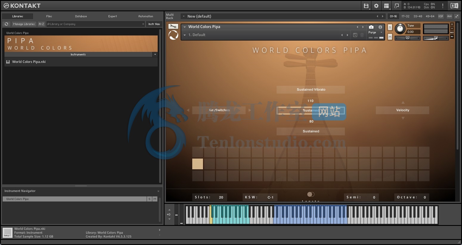Click arrow left of KeySwitches
The height and width of the screenshot is (245, 462).
(x=188, y=110)
